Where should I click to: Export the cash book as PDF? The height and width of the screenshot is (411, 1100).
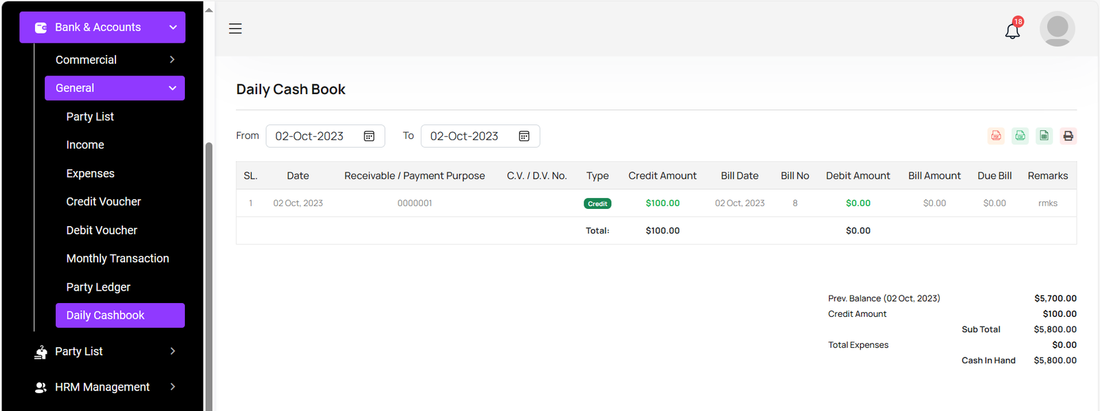[x=995, y=136]
